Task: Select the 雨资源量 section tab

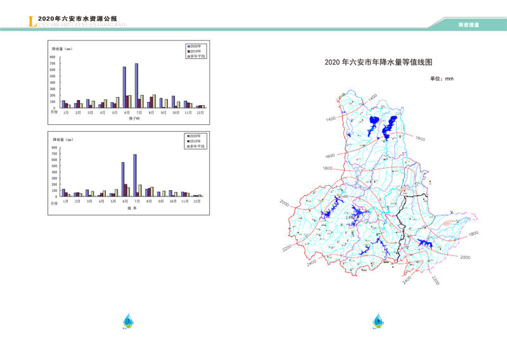Action: click(x=469, y=23)
